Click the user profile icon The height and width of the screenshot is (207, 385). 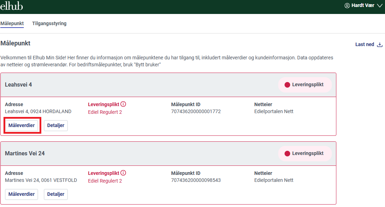click(x=347, y=5)
